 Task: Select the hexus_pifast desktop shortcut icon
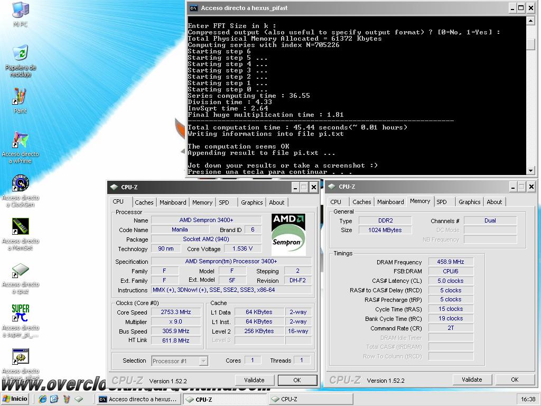[20, 356]
